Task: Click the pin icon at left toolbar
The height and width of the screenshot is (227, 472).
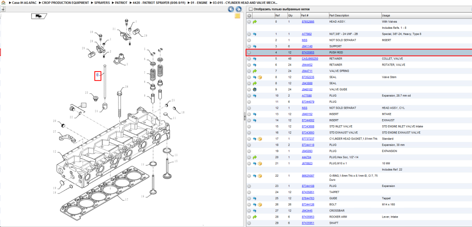Action: click(3, 9)
